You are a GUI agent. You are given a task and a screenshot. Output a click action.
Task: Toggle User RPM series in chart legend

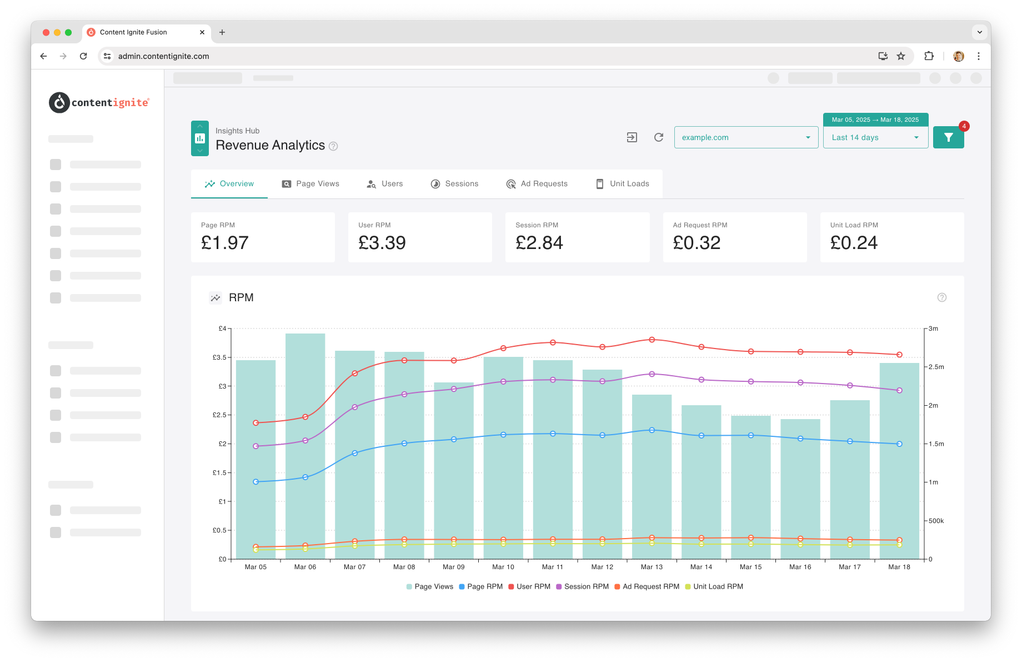(529, 586)
